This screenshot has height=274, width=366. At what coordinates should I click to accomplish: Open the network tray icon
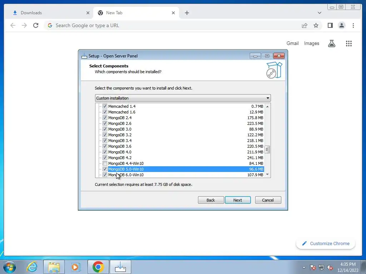pyautogui.click(x=321, y=267)
